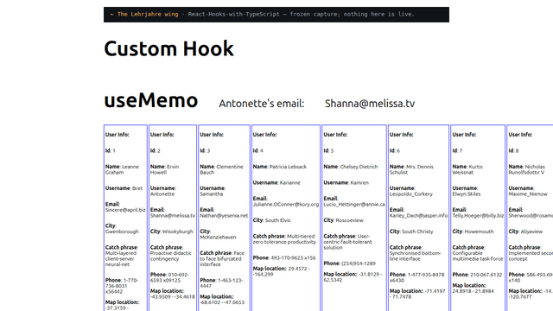Click city 'McKenziehaven'

(218, 238)
